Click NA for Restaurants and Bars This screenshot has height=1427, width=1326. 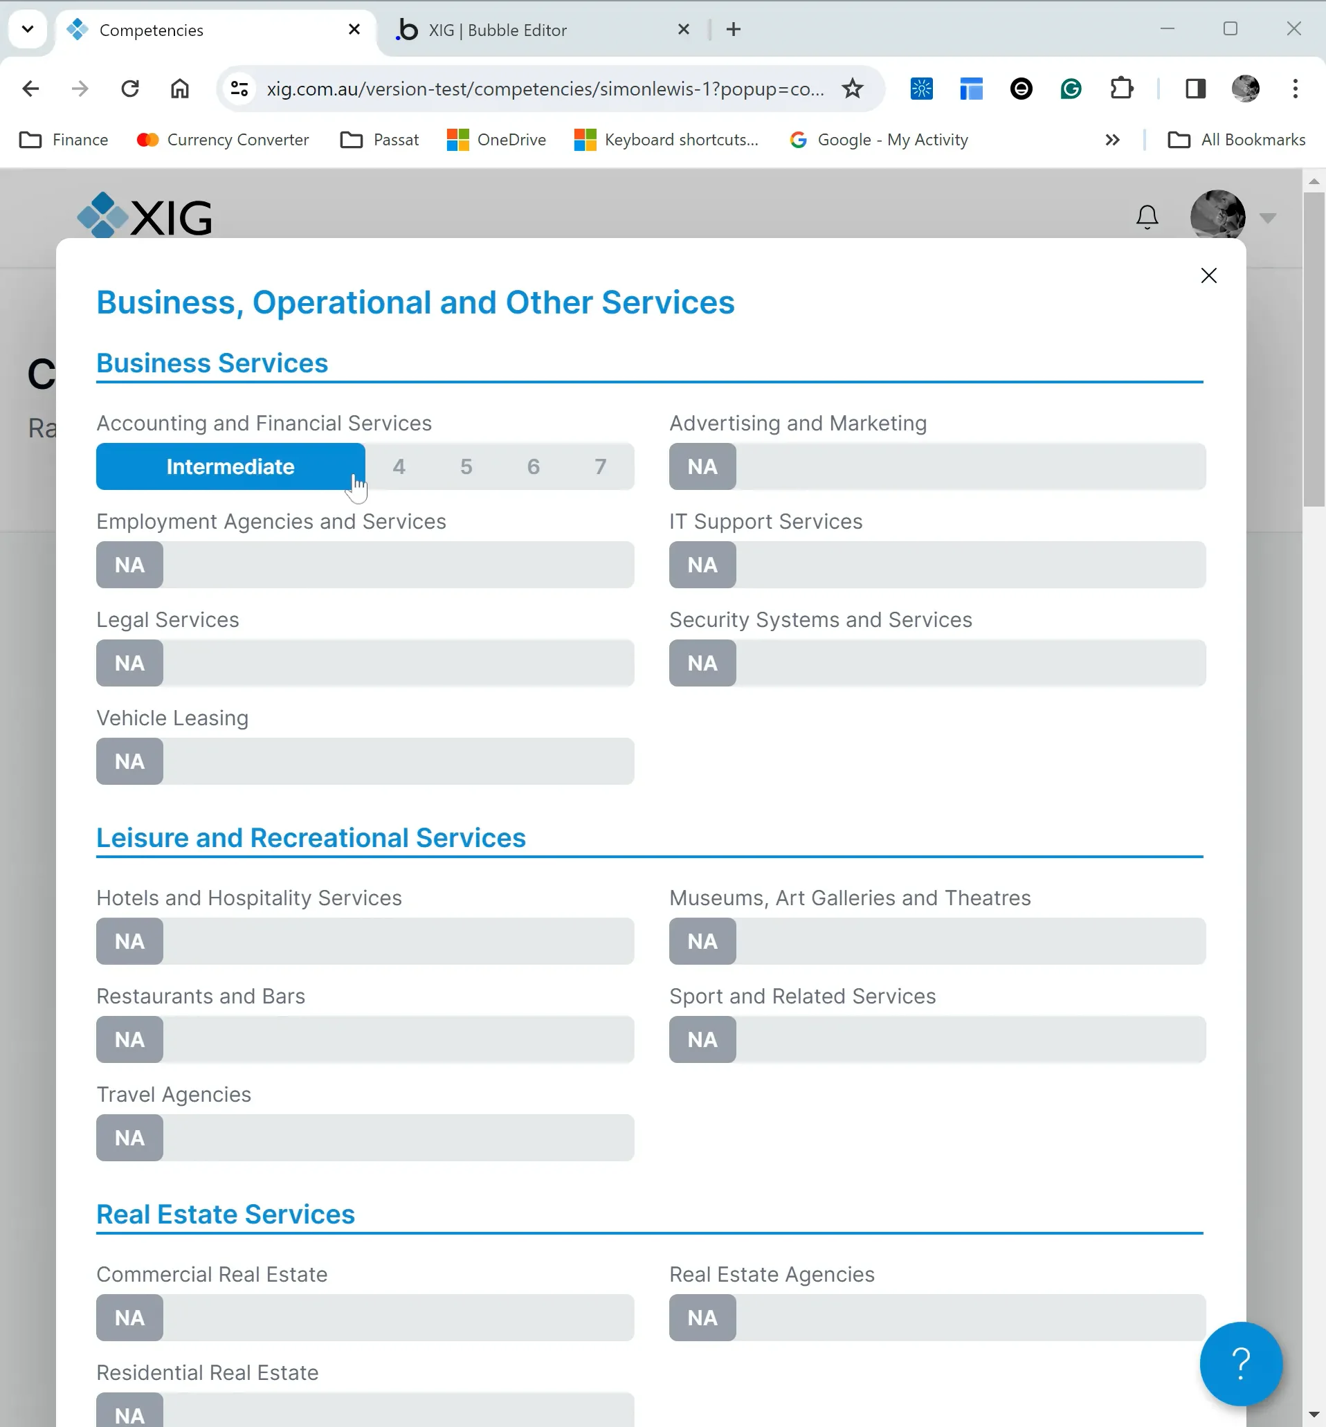coord(129,1039)
